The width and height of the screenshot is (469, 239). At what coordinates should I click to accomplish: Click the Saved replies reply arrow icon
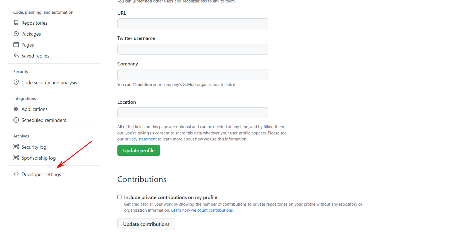(x=16, y=55)
